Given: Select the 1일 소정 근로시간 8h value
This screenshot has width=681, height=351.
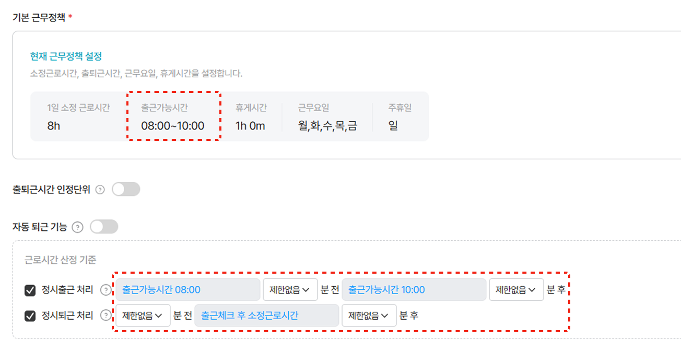Looking at the screenshot, I should 54,126.
